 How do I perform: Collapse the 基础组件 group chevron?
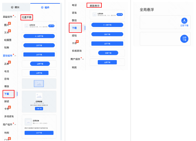[15, 17]
